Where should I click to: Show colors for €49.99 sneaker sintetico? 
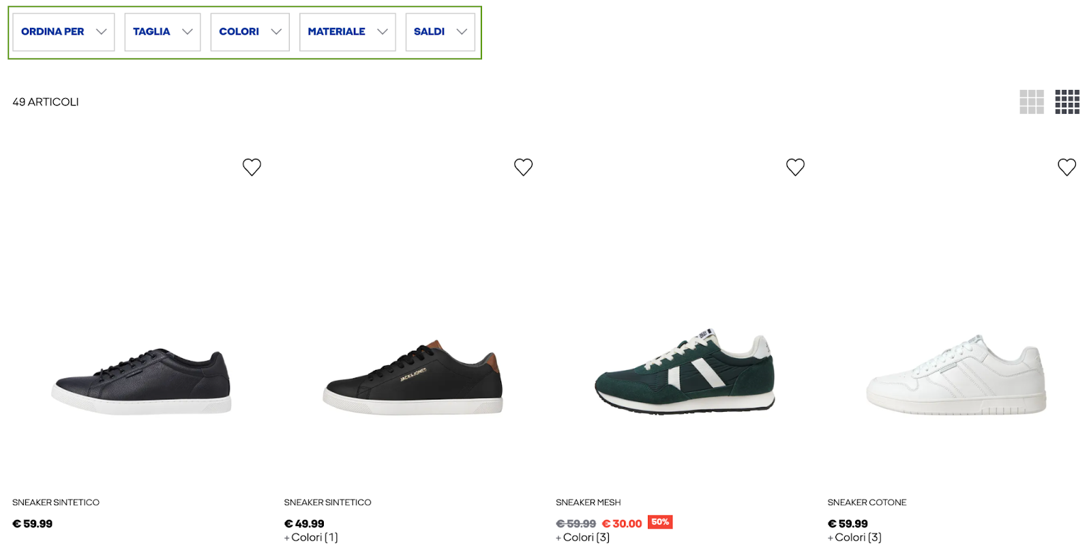click(x=311, y=537)
